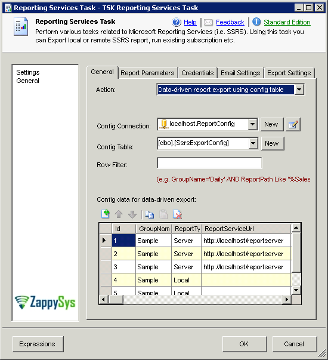
Task: Click the row selector arrow for row 1
Action: pos(106,241)
